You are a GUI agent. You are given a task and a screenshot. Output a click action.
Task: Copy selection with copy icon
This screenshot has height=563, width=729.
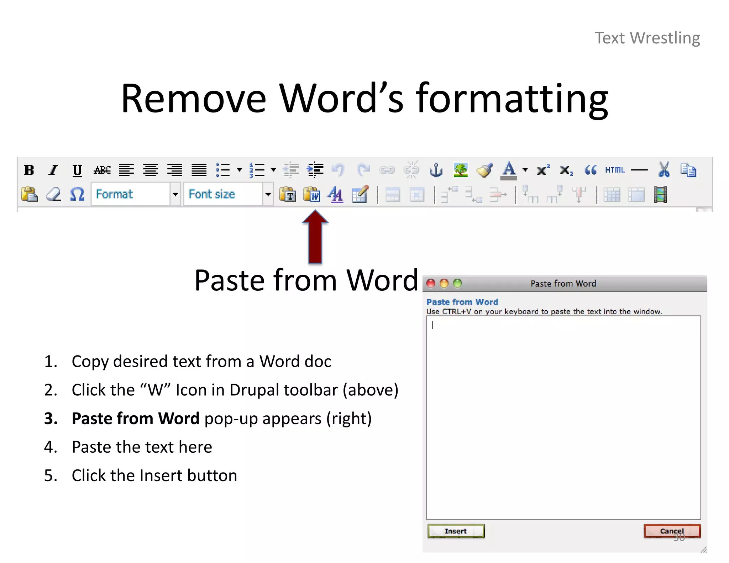[x=688, y=170]
